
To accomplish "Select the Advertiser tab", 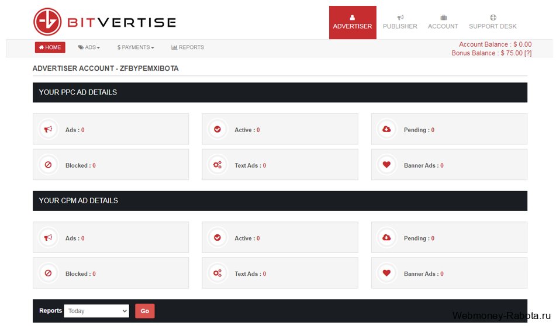I will 353,22.
